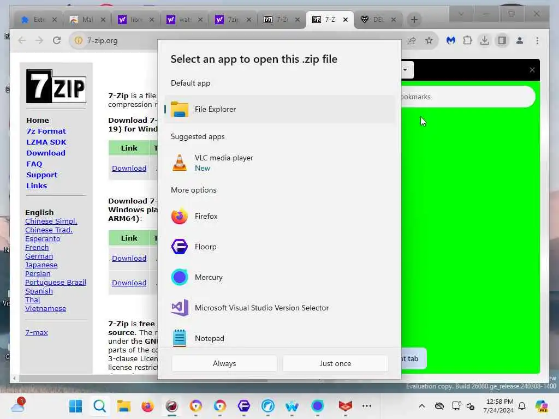This screenshot has height=419, width=559.
Task: Switch language to Esperanto
Action: coord(43,239)
